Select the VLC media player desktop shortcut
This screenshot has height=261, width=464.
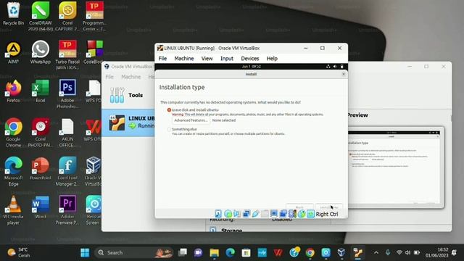[13, 210]
